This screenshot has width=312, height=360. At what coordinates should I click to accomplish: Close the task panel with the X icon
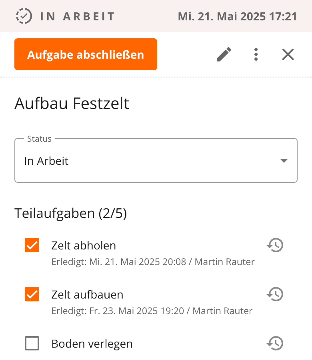point(288,54)
